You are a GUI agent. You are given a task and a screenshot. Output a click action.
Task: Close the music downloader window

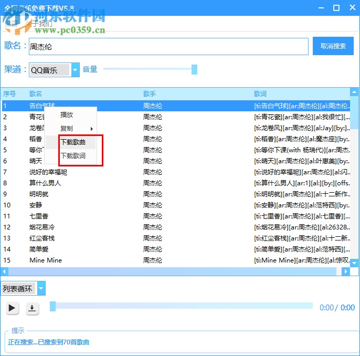point(353,7)
